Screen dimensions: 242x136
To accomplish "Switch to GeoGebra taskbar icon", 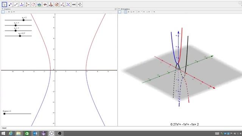I will pos(51,133).
